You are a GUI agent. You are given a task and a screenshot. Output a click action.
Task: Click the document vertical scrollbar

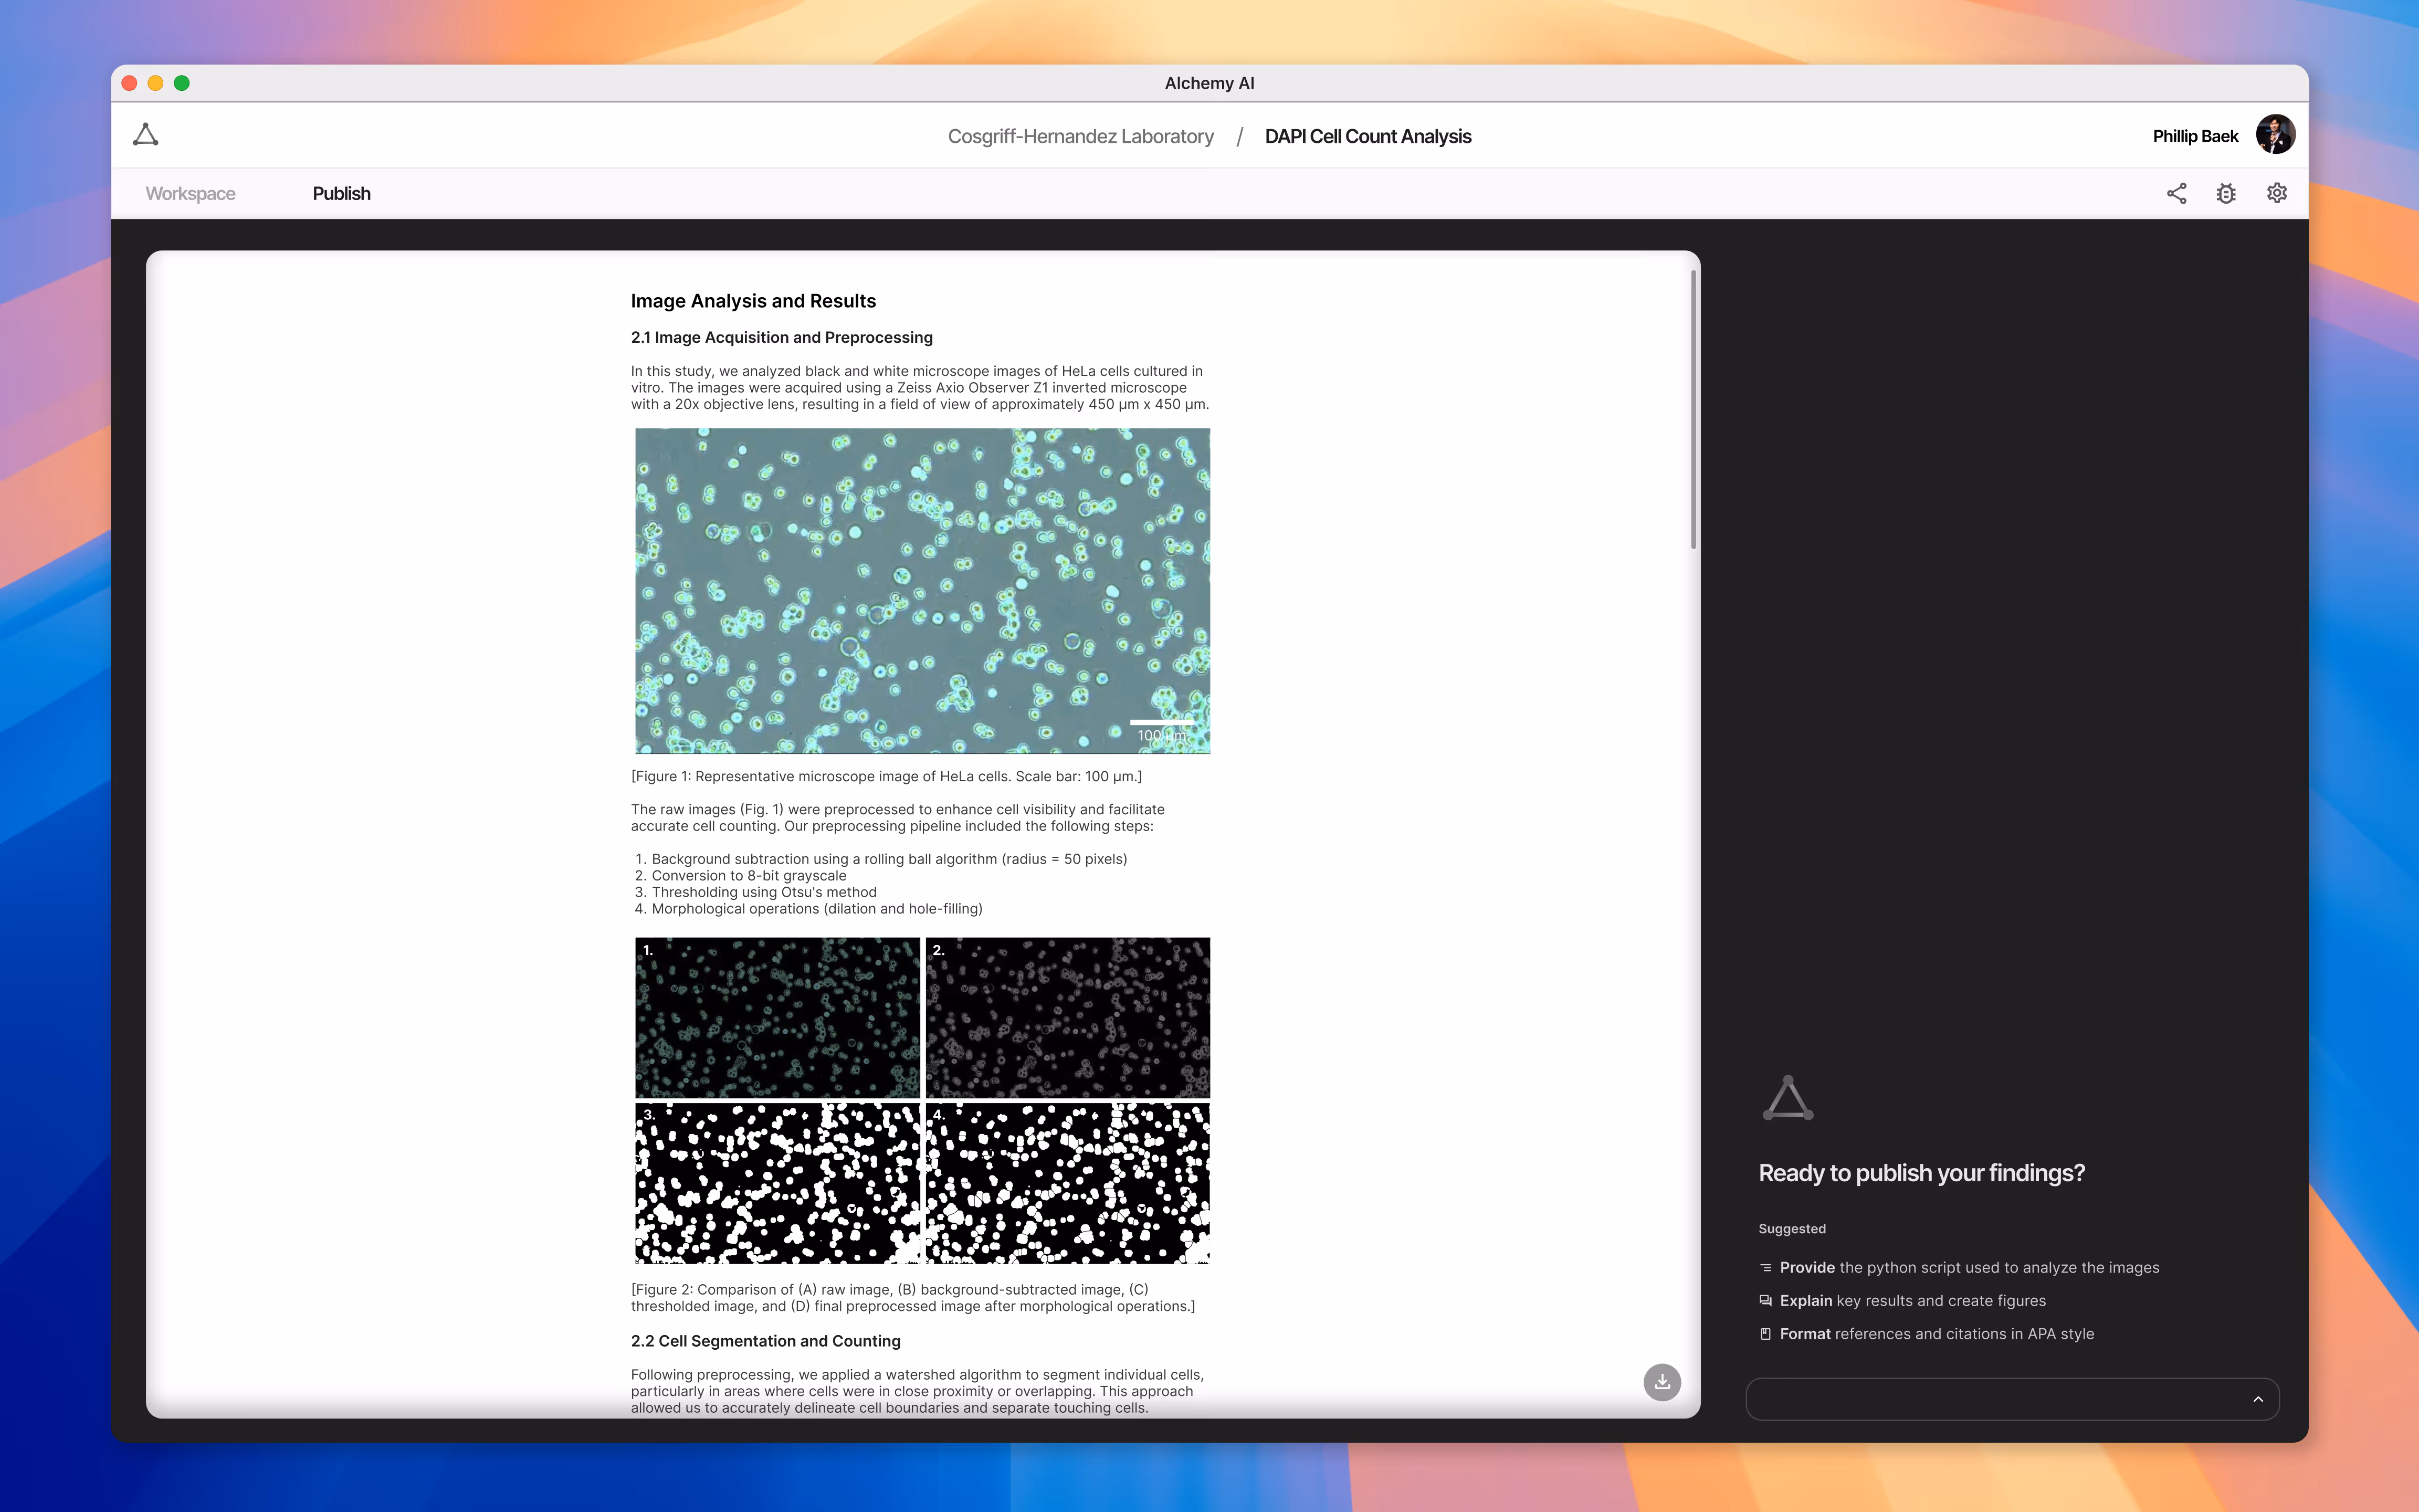tap(1692, 410)
